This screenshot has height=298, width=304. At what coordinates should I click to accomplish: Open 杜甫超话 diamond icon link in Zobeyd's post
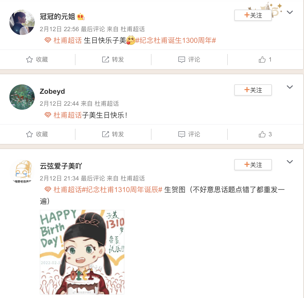48,115
